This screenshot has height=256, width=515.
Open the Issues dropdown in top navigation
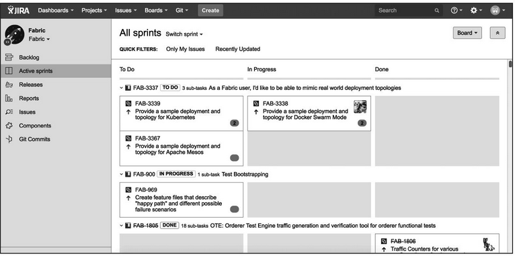tap(126, 10)
